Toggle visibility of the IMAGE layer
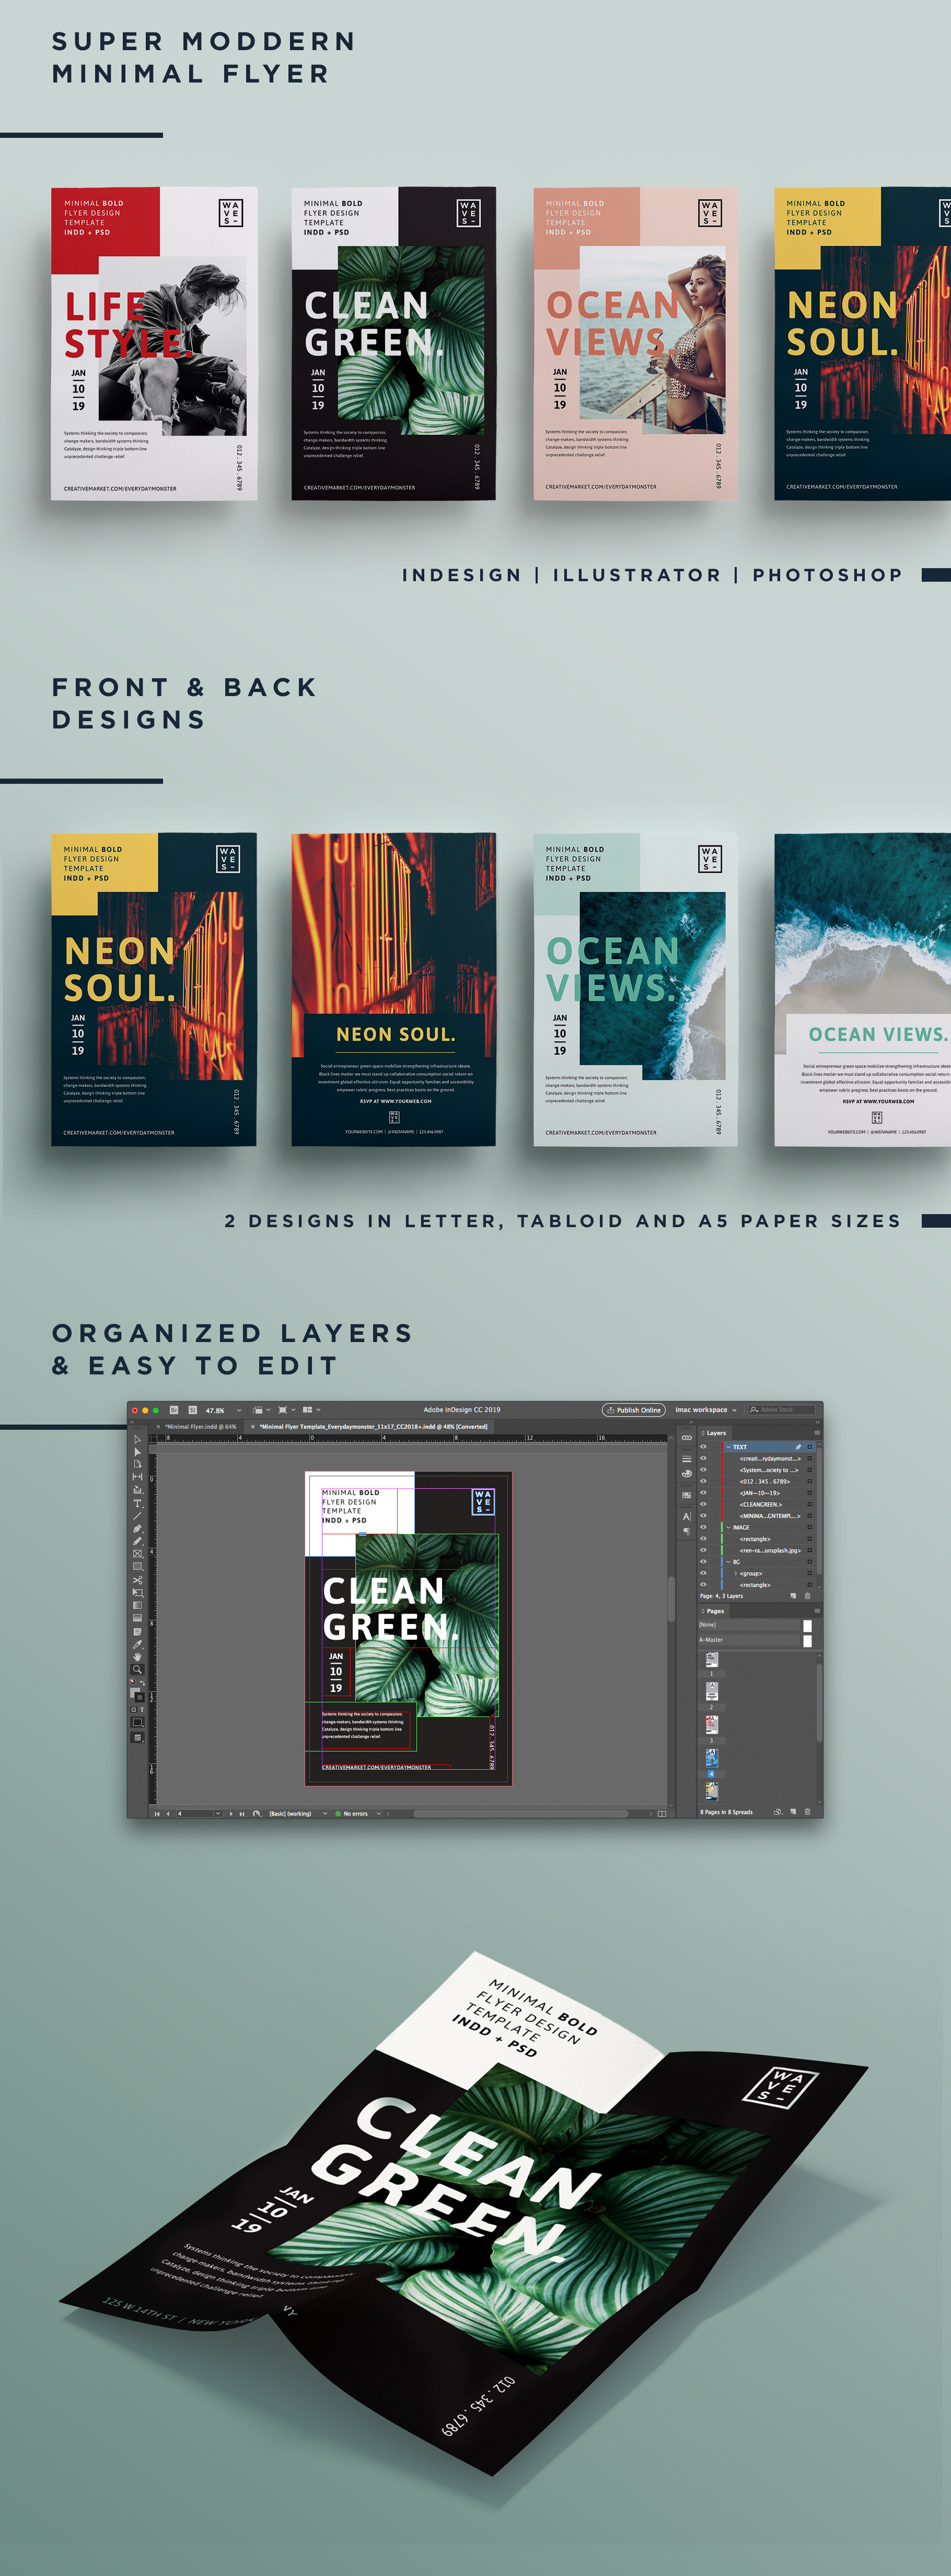Screen dimensions: 951x2576 click(703, 1527)
